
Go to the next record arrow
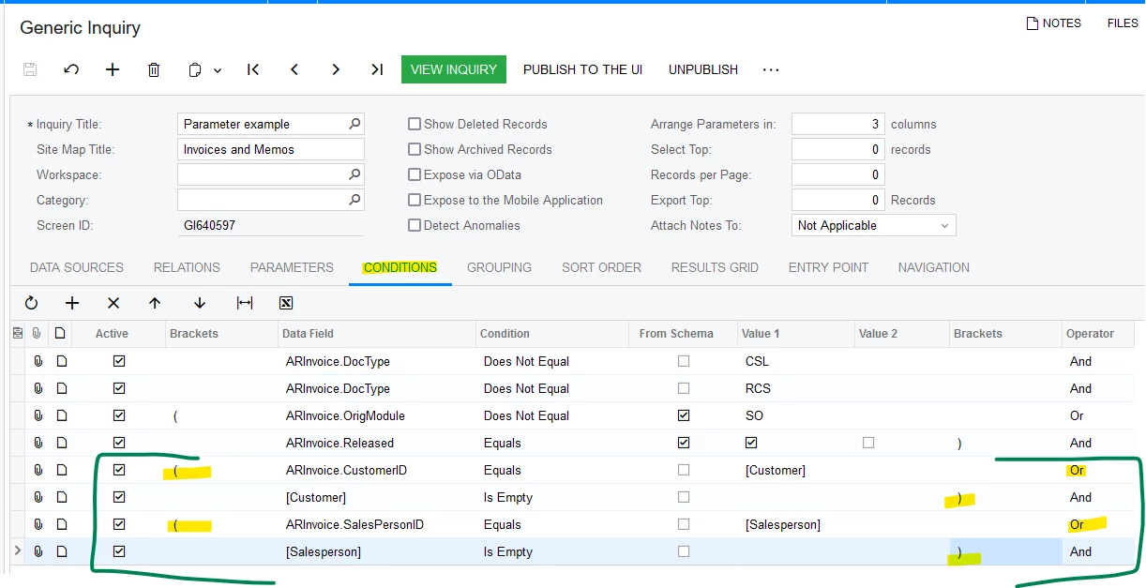click(x=336, y=69)
